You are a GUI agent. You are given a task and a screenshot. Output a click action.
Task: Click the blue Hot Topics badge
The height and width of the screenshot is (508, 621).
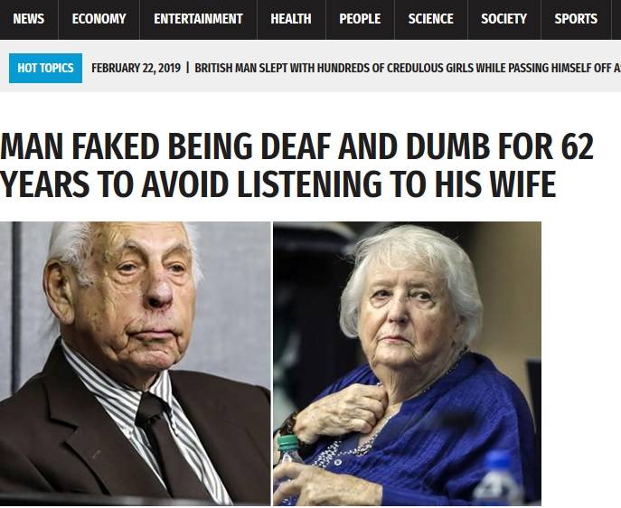pyautogui.click(x=45, y=68)
